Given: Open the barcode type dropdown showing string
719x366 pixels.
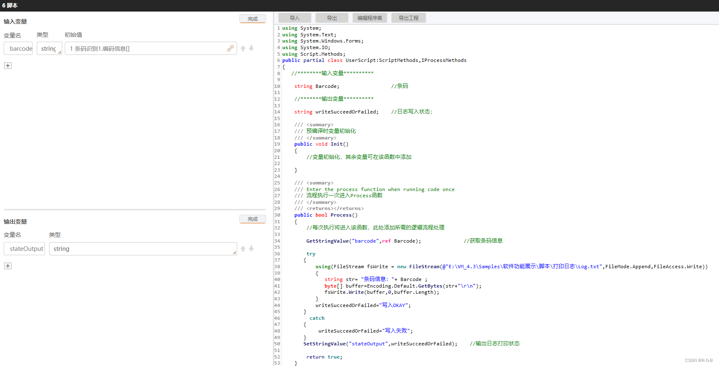Looking at the screenshot, I should coord(50,48).
